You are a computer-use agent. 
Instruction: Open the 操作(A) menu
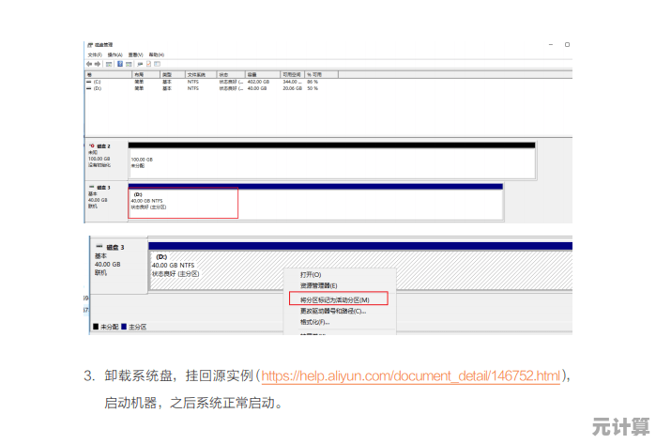(x=115, y=54)
